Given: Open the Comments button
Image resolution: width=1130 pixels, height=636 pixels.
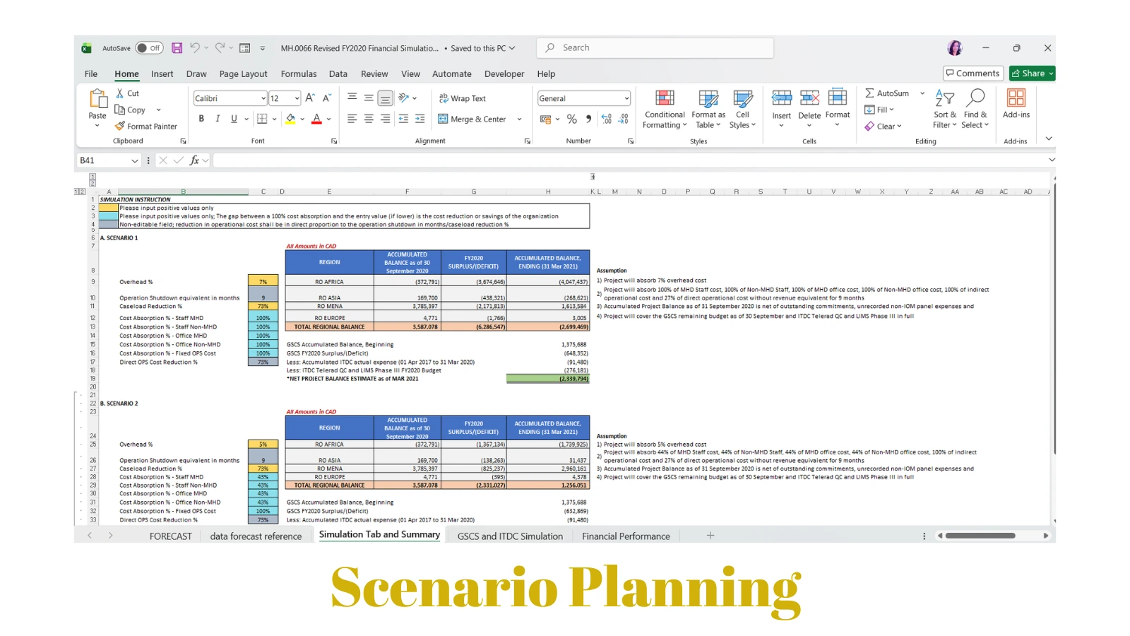Looking at the screenshot, I should 973,73.
